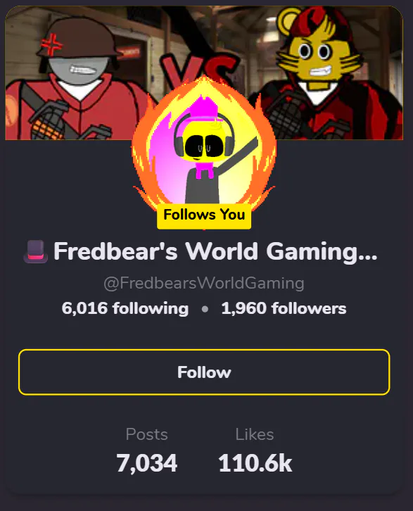View the 1,960 followers list
Image resolution: width=413 pixels, height=511 pixels.
click(x=284, y=308)
